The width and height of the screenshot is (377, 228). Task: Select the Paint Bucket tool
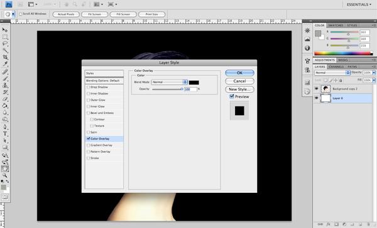[x=5, y=106]
